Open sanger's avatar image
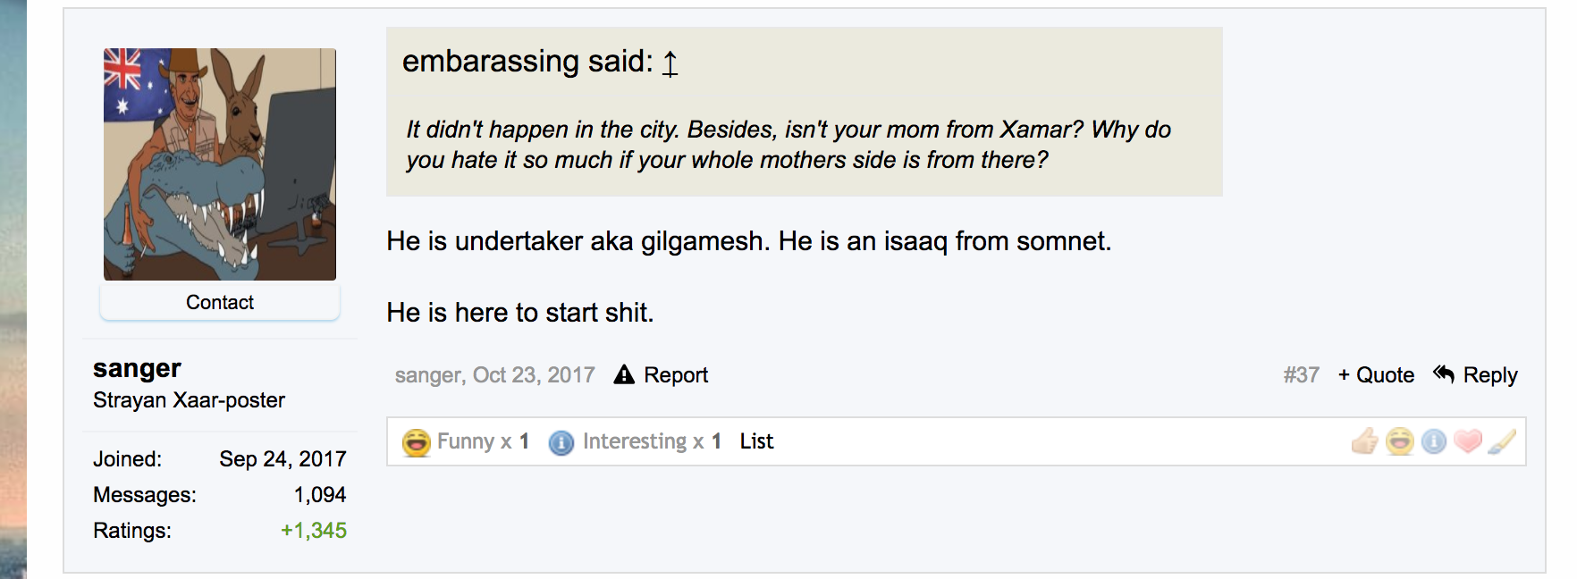 pos(220,164)
